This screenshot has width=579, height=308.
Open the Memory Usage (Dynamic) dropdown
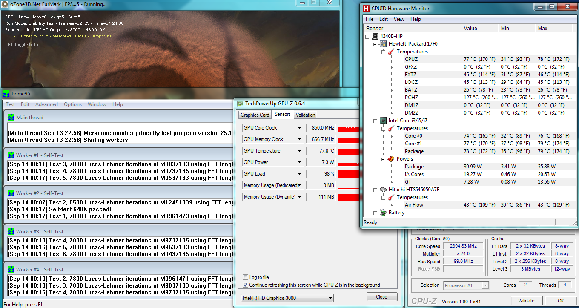300,197
